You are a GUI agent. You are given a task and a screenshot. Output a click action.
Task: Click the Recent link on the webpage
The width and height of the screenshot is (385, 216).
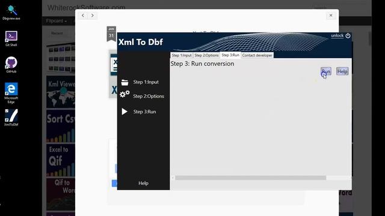tap(57, 33)
